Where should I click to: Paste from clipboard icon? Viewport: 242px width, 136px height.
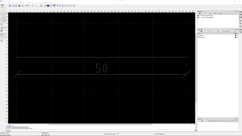(41, 6)
